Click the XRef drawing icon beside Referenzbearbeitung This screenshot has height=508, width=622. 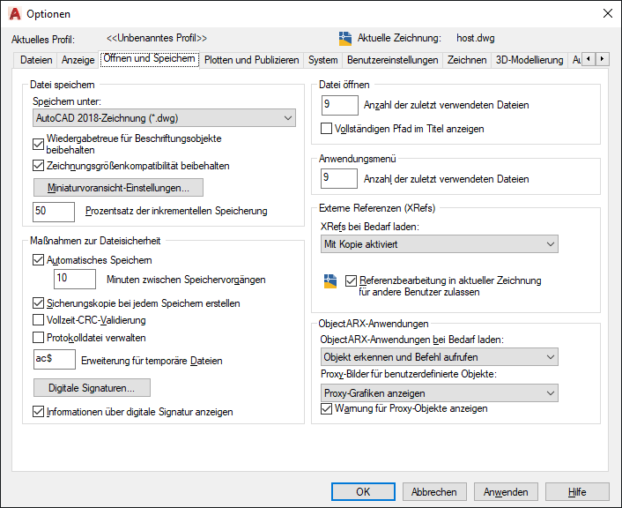tap(330, 282)
